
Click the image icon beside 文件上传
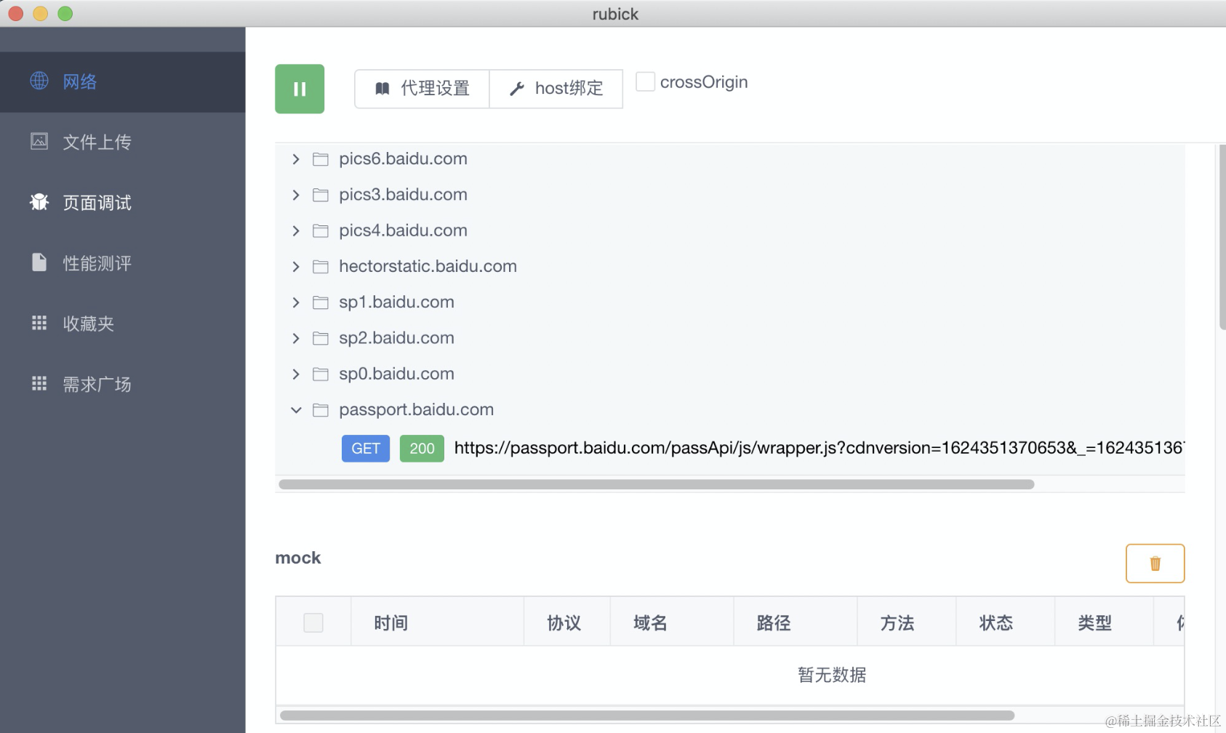pyautogui.click(x=39, y=141)
